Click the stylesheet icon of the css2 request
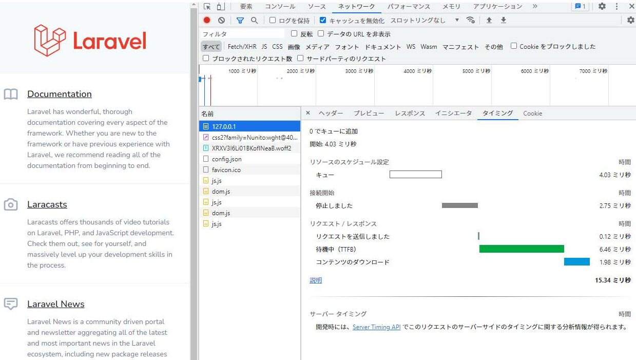 point(206,137)
